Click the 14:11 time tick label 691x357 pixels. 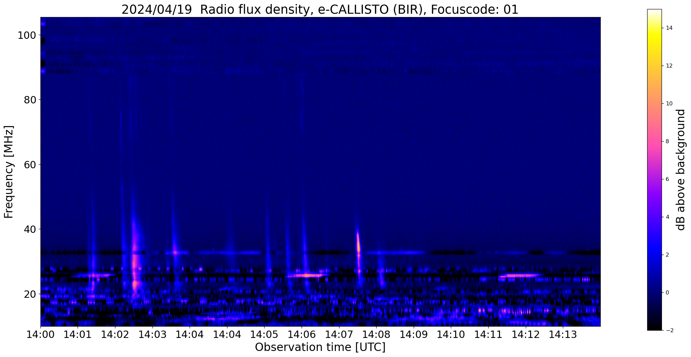coord(488,334)
